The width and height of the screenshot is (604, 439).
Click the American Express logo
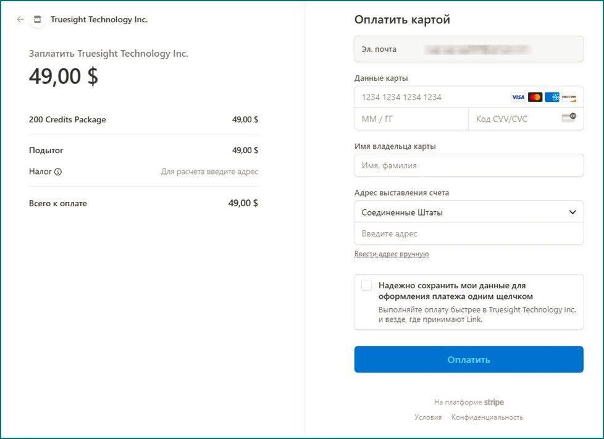(552, 97)
